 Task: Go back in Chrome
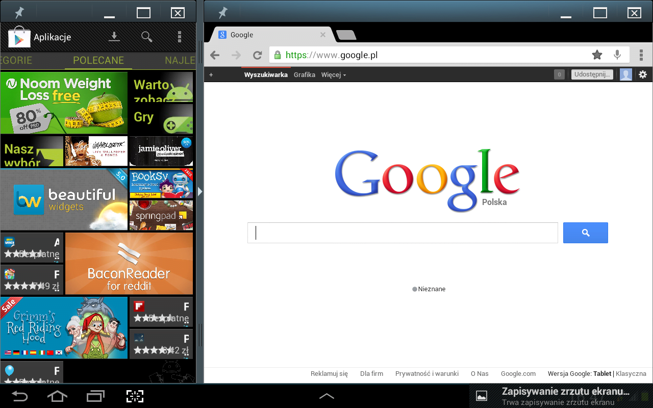215,55
